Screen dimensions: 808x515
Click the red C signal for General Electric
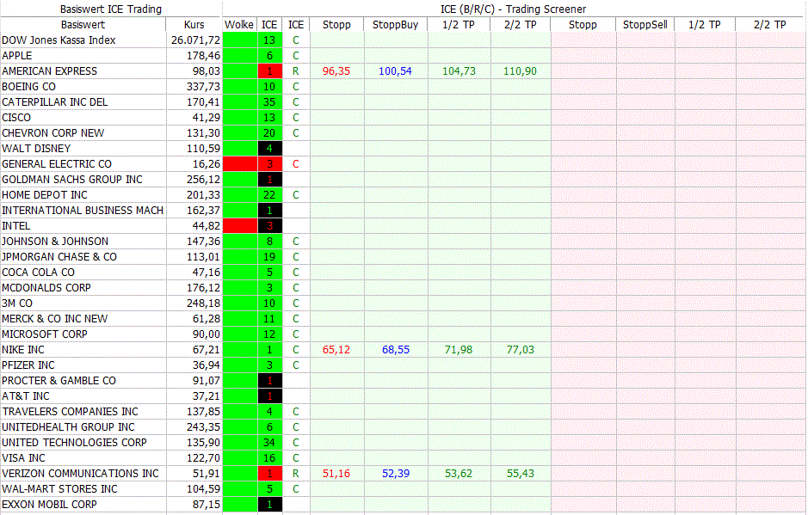click(x=296, y=163)
